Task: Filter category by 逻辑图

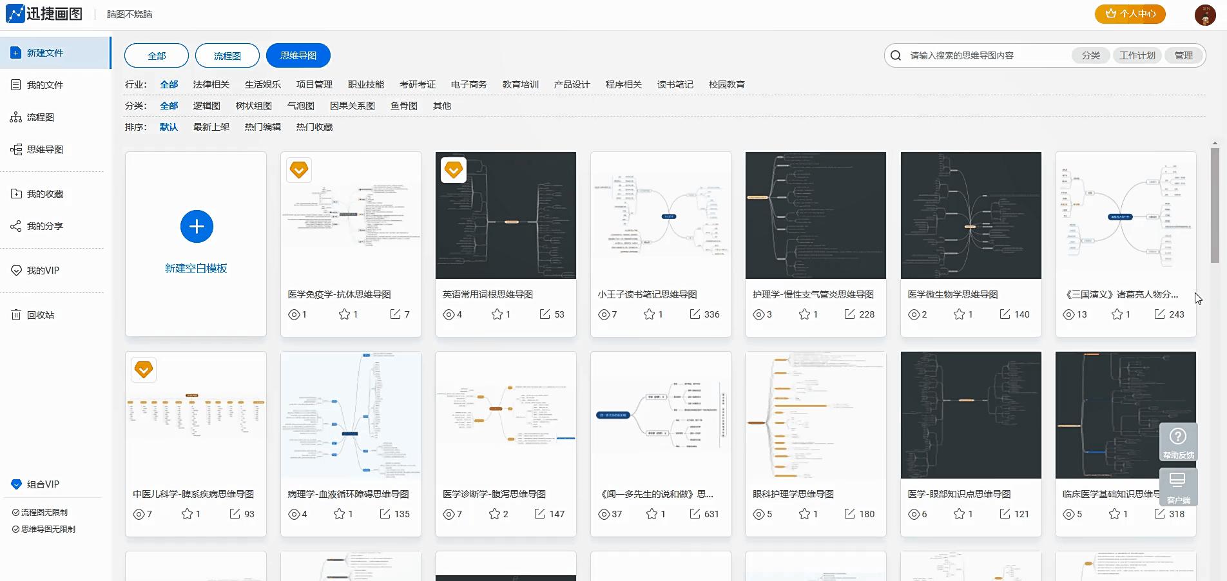Action: 207,106
